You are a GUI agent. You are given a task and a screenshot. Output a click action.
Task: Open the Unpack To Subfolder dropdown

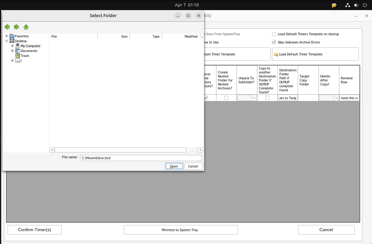(254, 98)
